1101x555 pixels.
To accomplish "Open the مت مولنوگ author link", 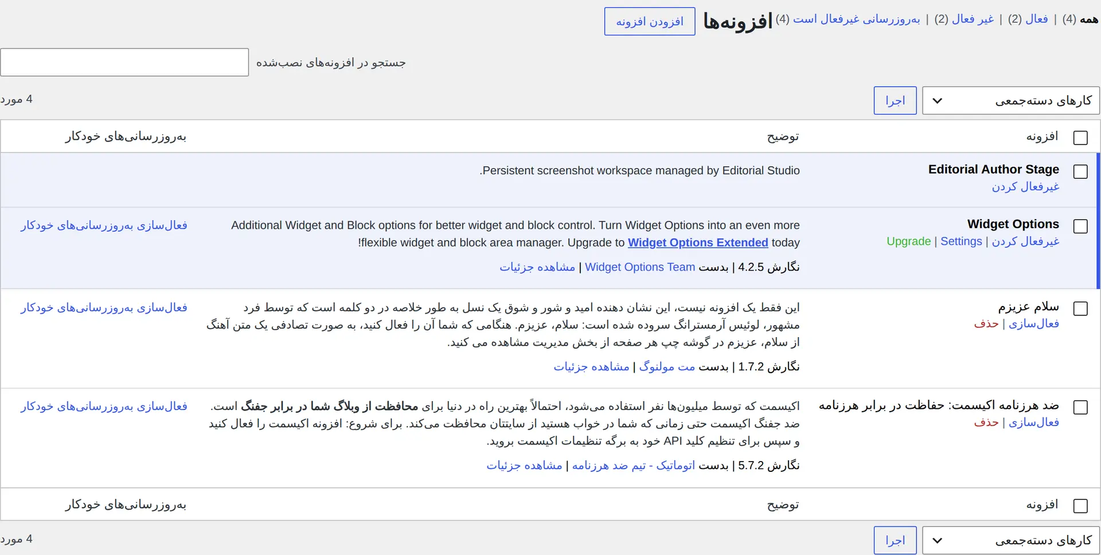I will pos(667,367).
